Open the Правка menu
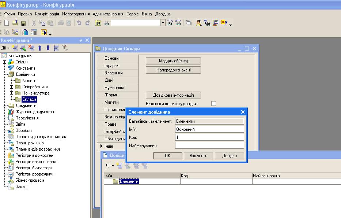341x218 pixels. pos(25,14)
